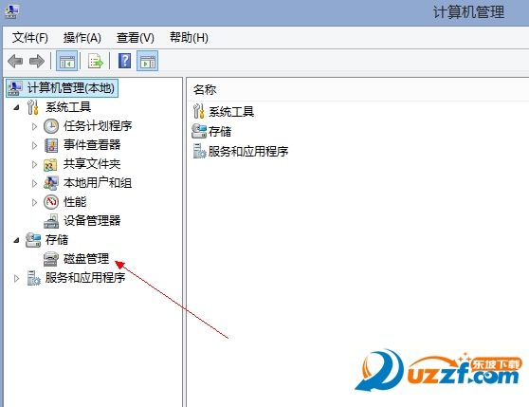Open the 操作(A) menu
The height and width of the screenshot is (407, 529).
[x=82, y=37]
